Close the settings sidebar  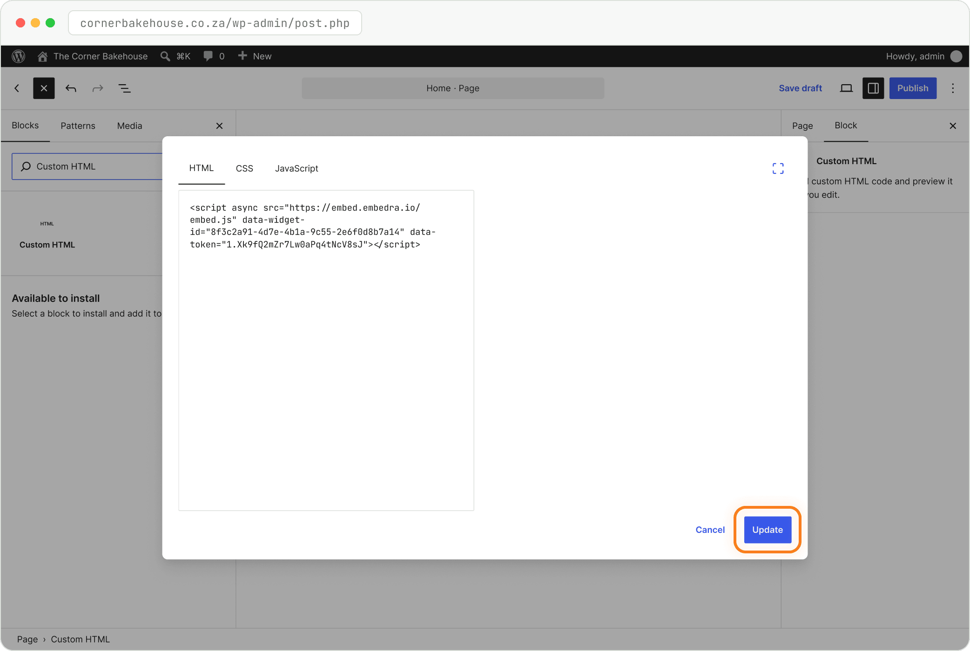[953, 126]
